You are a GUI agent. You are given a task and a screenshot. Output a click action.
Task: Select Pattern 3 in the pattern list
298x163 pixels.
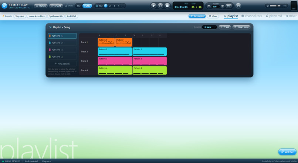pos(62,50)
